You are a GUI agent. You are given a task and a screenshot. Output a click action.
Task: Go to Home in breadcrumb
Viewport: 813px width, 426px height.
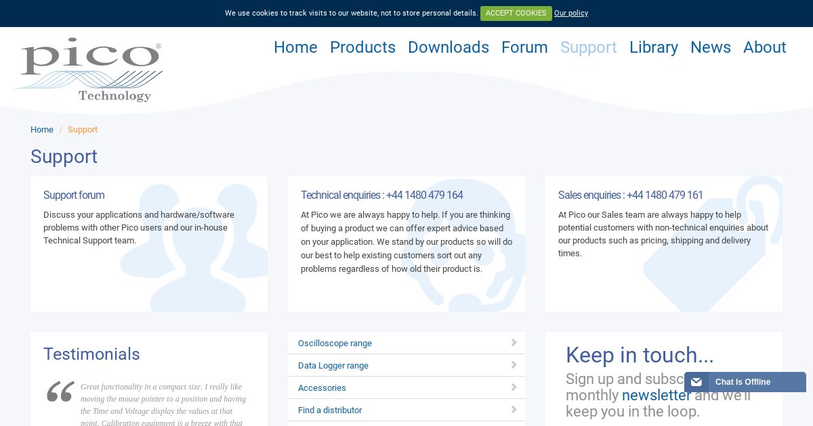tap(42, 130)
